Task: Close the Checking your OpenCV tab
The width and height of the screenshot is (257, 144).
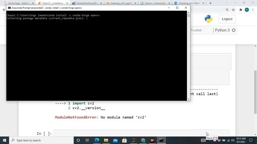Action: point(204,3)
